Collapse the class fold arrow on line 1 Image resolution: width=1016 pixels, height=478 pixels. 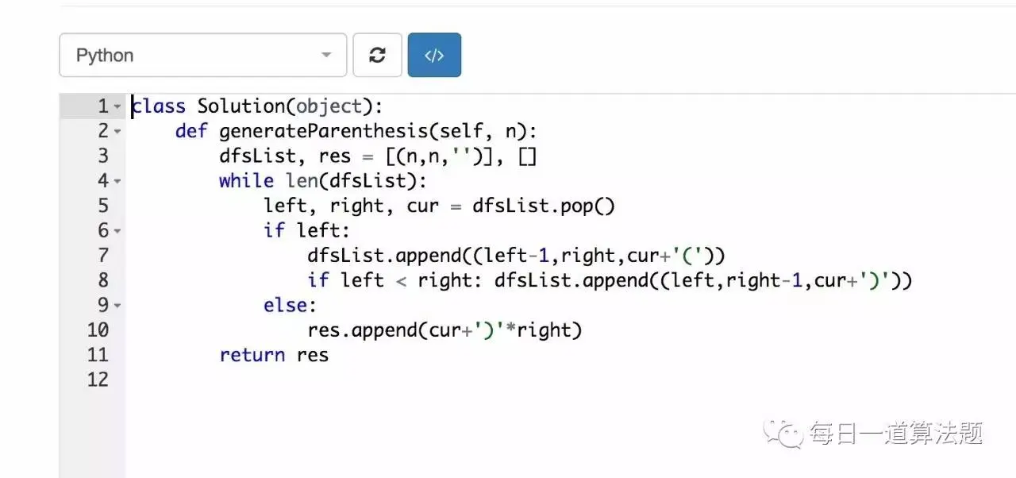(x=117, y=106)
